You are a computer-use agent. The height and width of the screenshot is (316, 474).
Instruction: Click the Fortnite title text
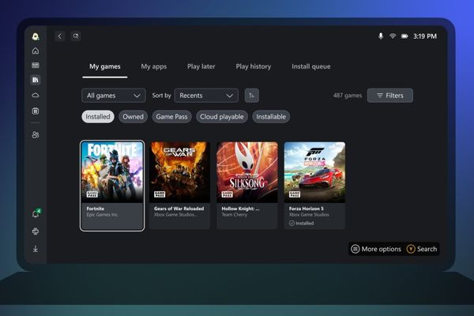click(x=96, y=209)
